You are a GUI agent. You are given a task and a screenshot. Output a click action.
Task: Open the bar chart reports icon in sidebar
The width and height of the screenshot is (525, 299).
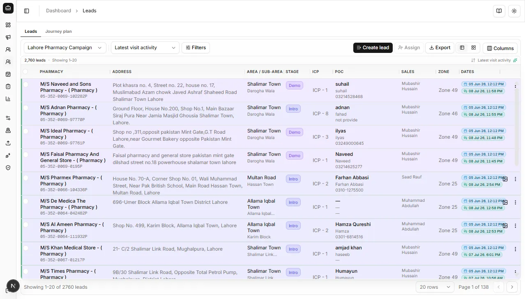click(8, 99)
